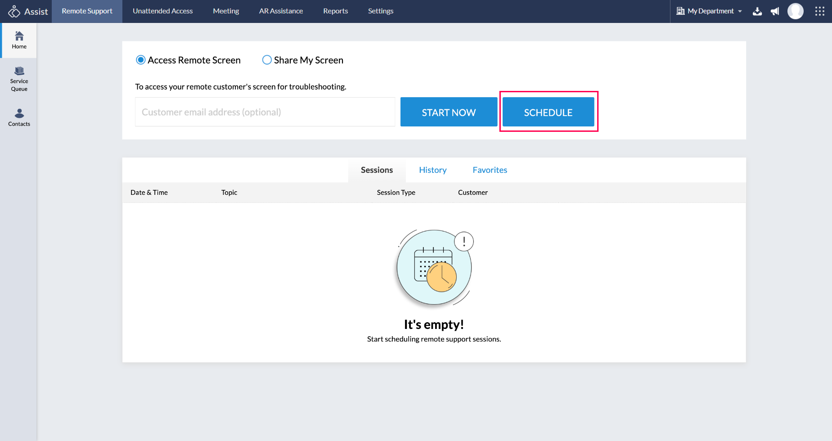Open the Home panel in the sidebar
Image resolution: width=832 pixels, height=441 pixels.
coord(18,40)
